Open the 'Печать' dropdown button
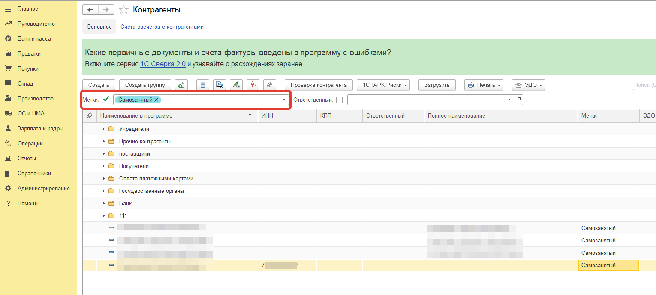 pos(483,85)
